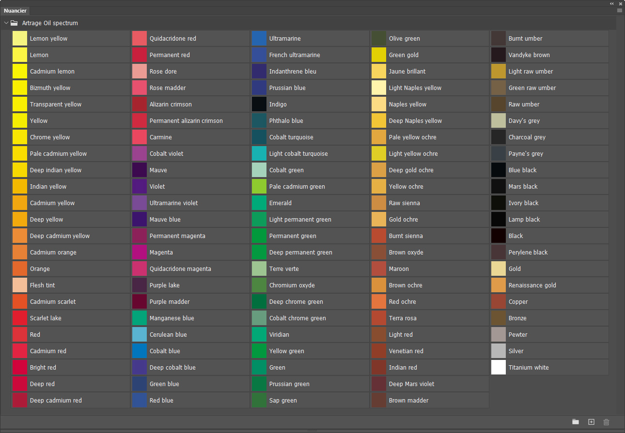The width and height of the screenshot is (625, 433).
Task: Click the 'Ultramarine violet' label
Action: tap(174, 203)
